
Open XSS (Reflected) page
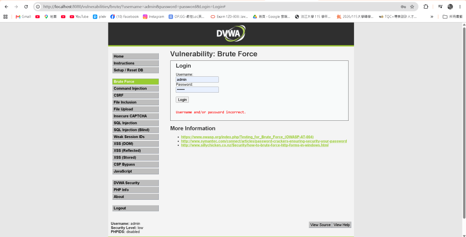coord(136,150)
